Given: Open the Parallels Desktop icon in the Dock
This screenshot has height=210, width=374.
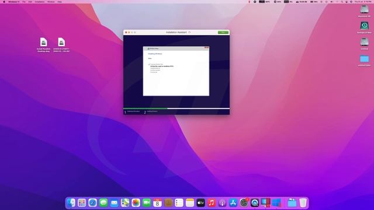Looking at the screenshot, I should (x=265, y=203).
